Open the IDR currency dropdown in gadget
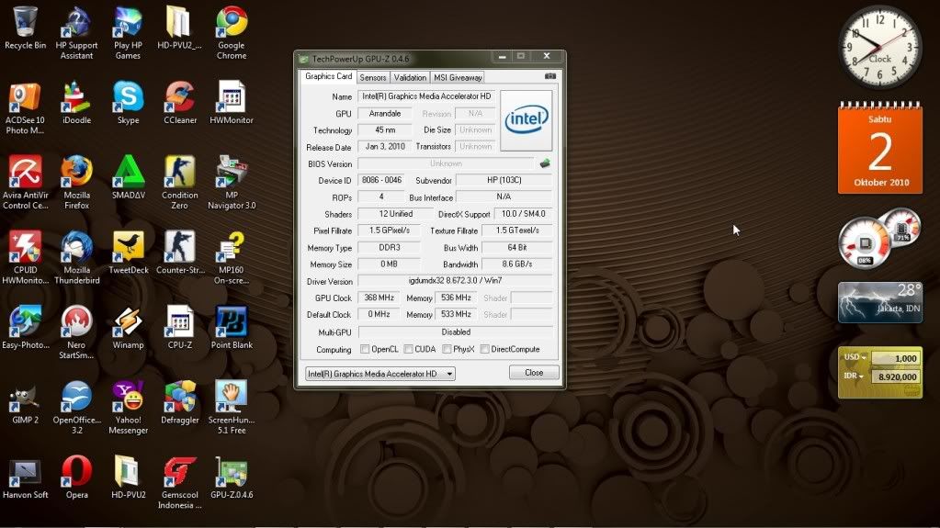Image resolution: width=940 pixels, height=528 pixels. tap(854, 376)
